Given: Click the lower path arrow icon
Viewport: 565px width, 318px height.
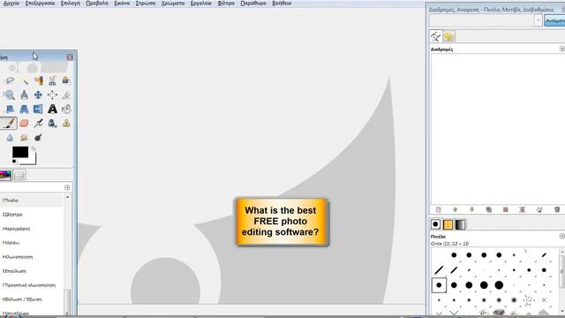Looking at the screenshot, I should click(471, 209).
